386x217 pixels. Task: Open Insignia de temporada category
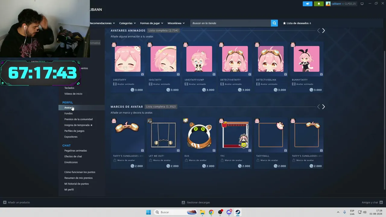[x=78, y=125]
